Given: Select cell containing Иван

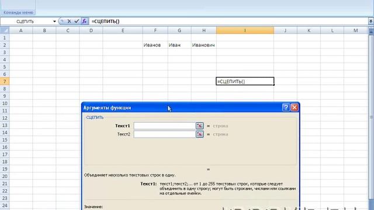Looking at the screenshot, I should (x=179, y=45).
